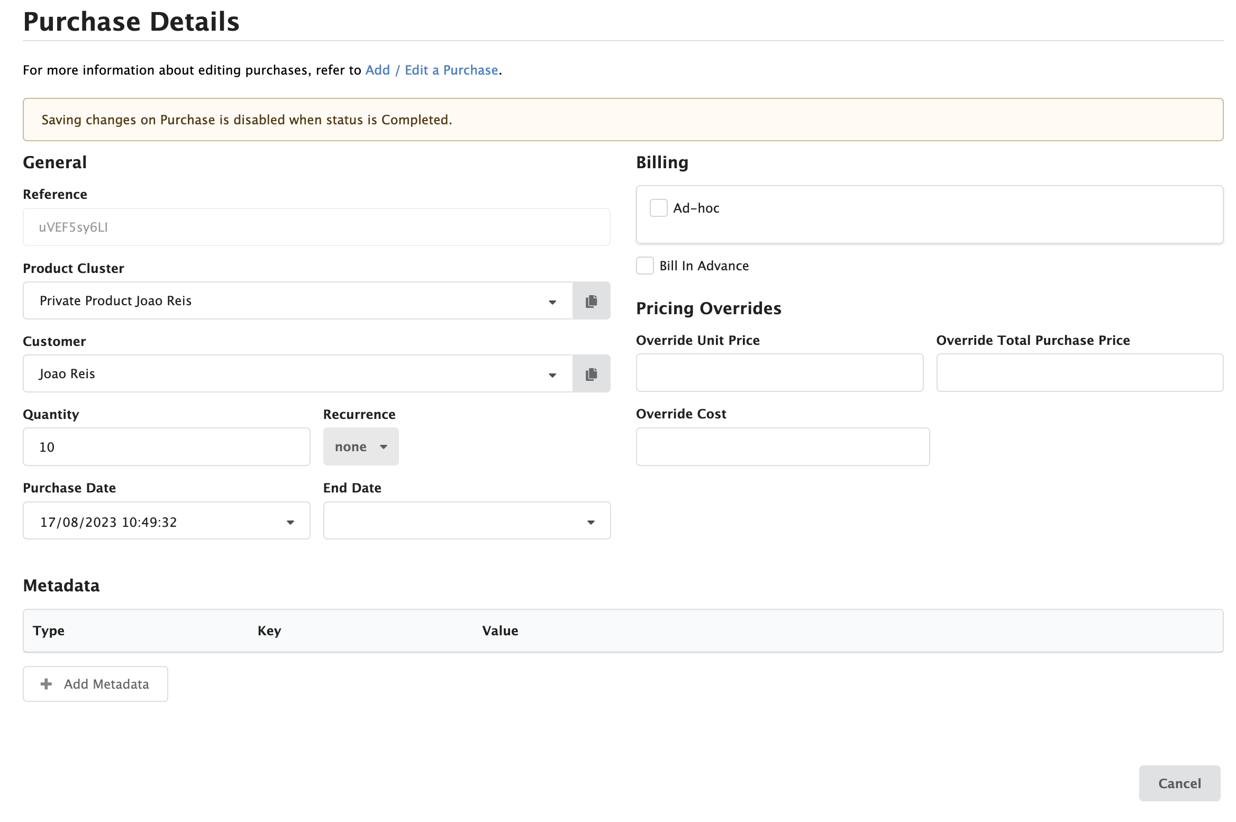Select the Override Total Purchase Price field
The width and height of the screenshot is (1236, 822).
point(1079,373)
